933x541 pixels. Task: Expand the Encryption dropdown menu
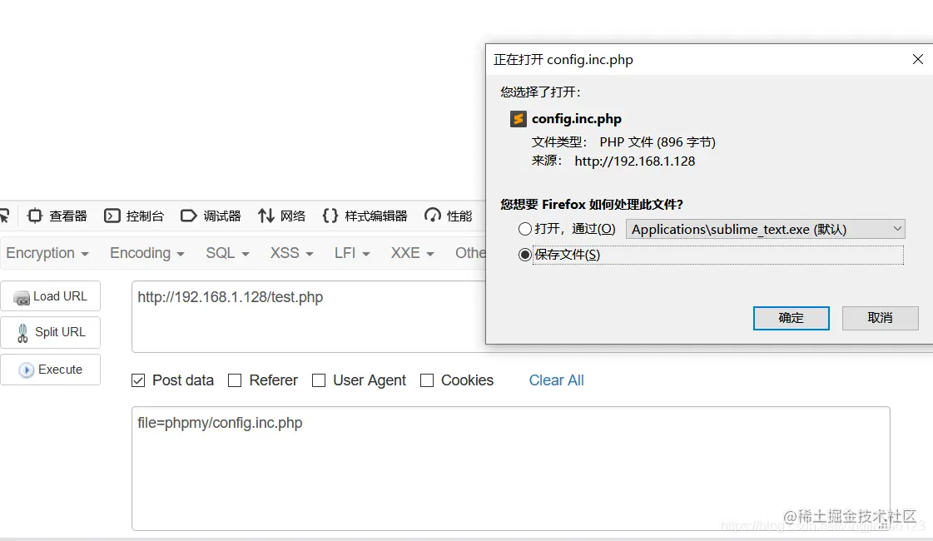tap(47, 253)
